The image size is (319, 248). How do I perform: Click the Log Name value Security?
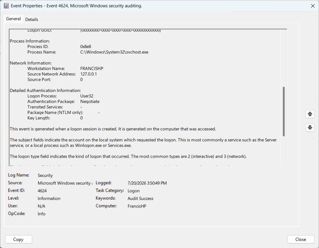45,175
